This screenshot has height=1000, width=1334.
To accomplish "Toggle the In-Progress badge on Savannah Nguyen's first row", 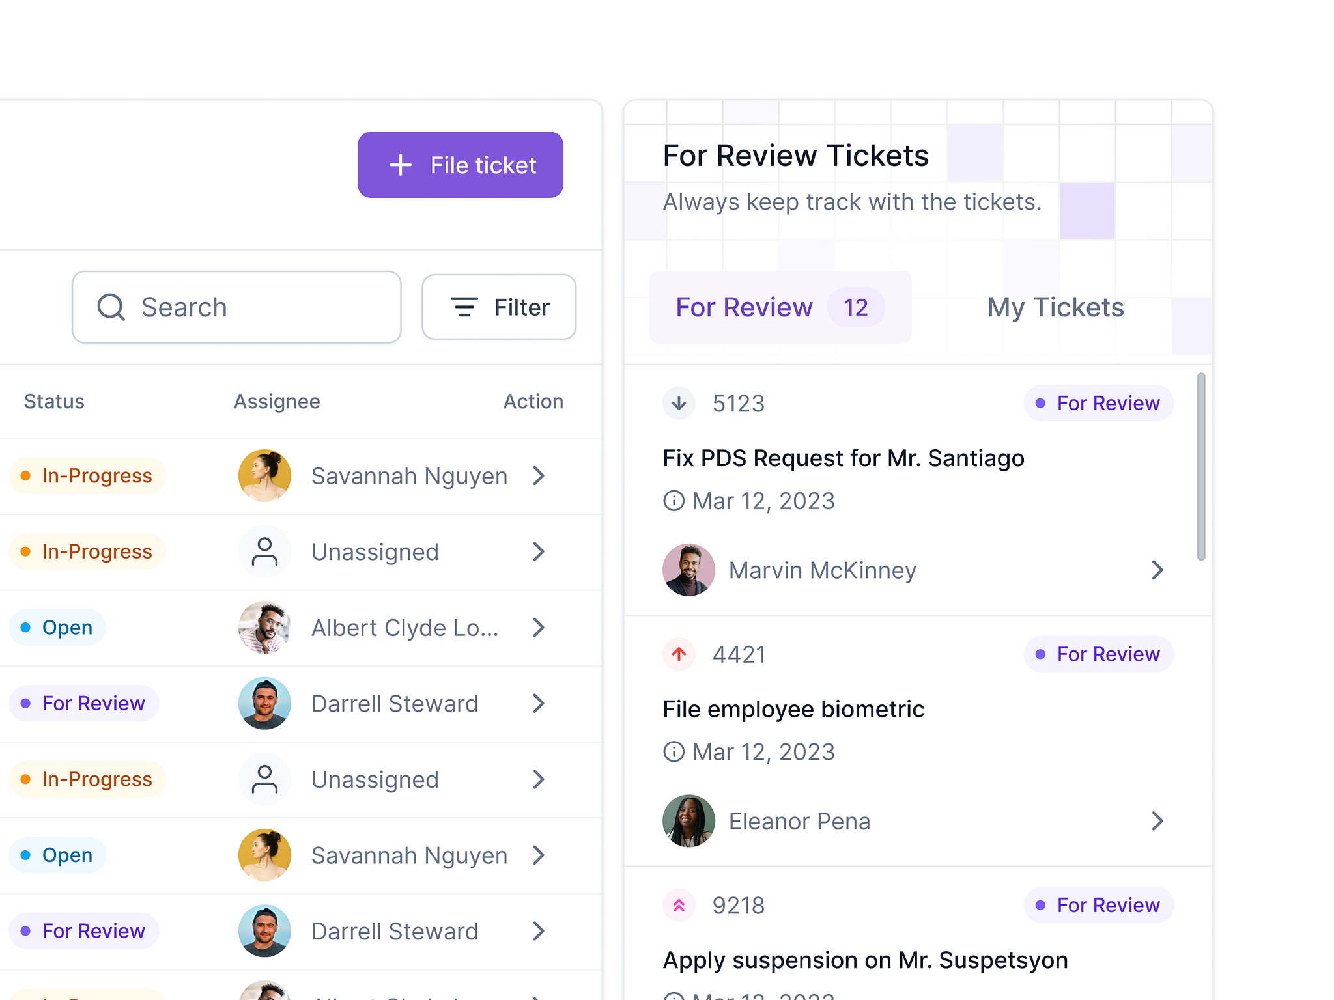I will (x=87, y=475).
